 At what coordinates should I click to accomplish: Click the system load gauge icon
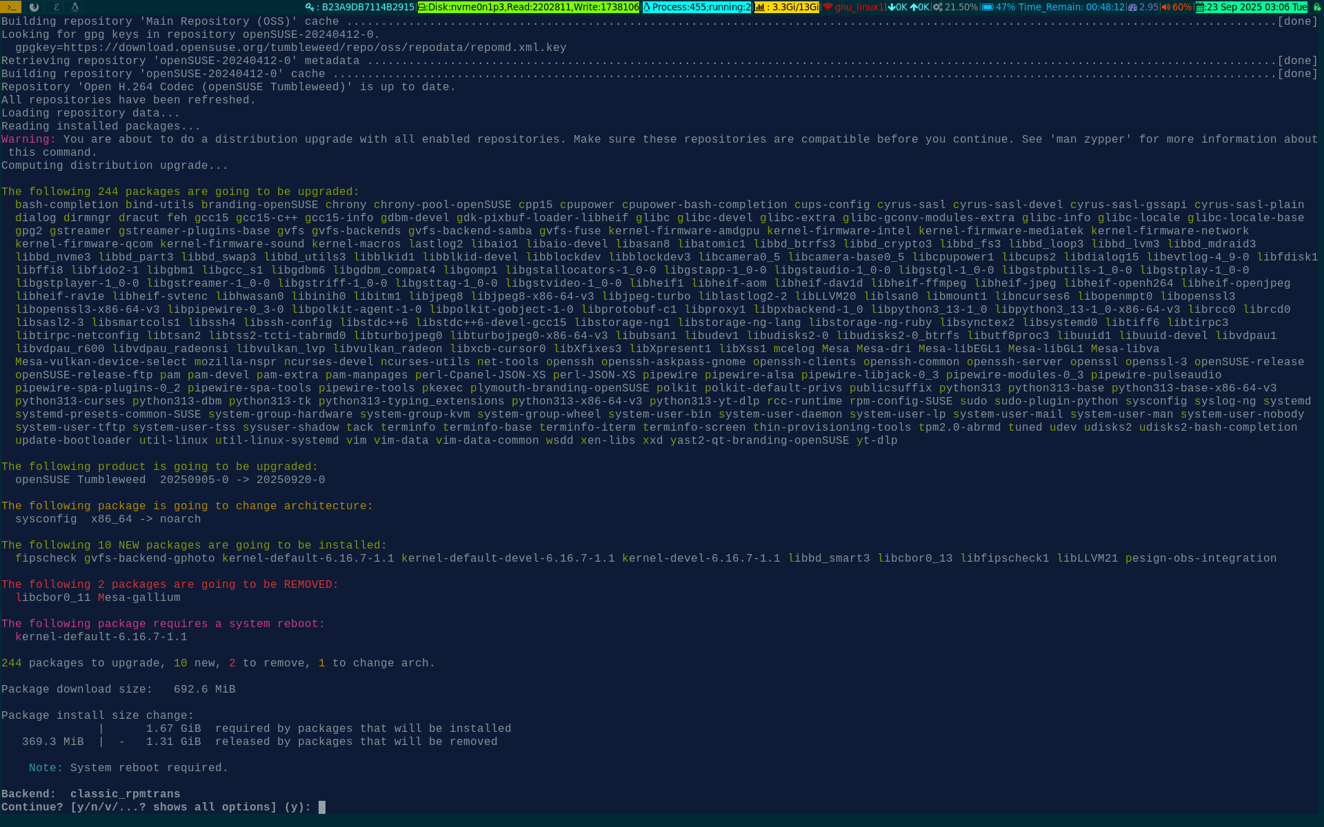click(1132, 7)
